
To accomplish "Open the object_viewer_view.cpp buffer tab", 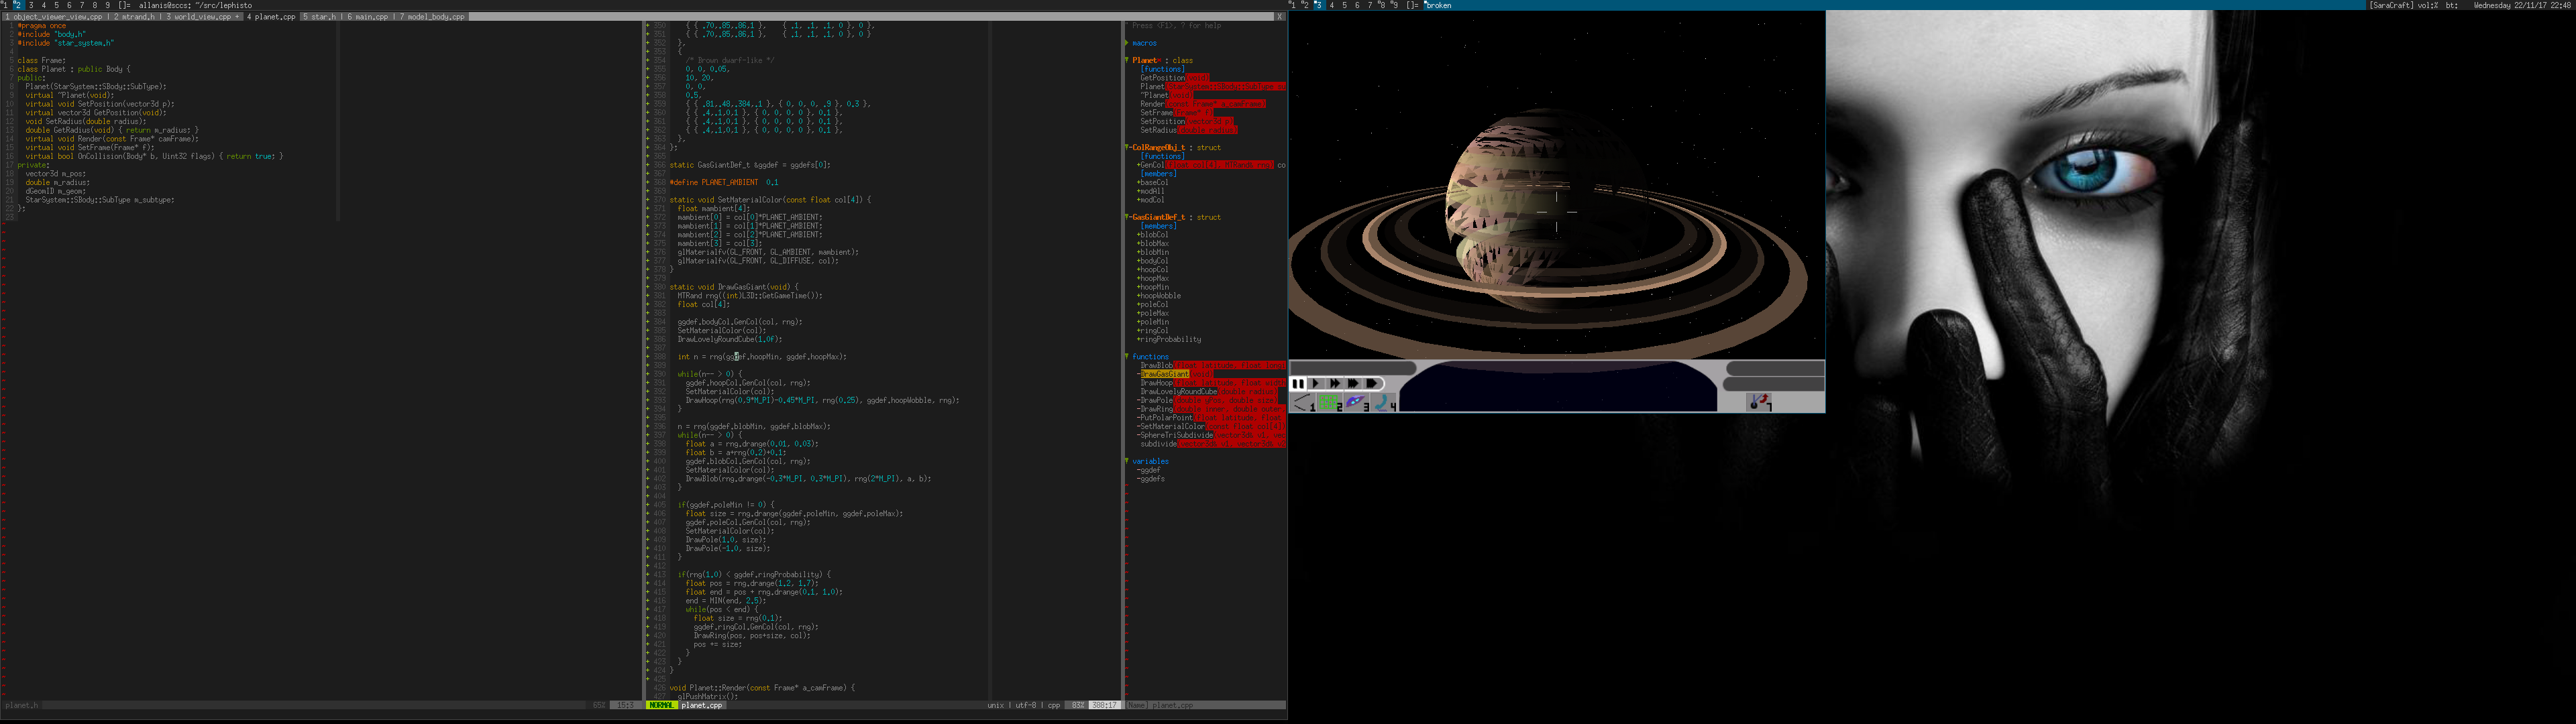I will tap(55, 17).
